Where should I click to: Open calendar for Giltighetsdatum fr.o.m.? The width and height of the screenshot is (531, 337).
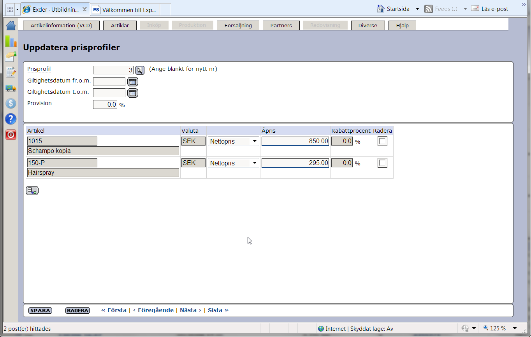click(x=133, y=82)
